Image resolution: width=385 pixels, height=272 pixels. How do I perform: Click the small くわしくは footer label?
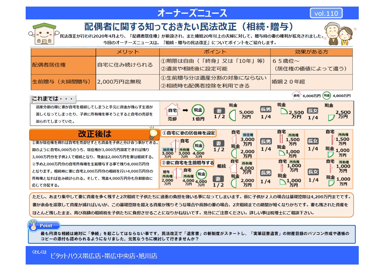[39, 252]
